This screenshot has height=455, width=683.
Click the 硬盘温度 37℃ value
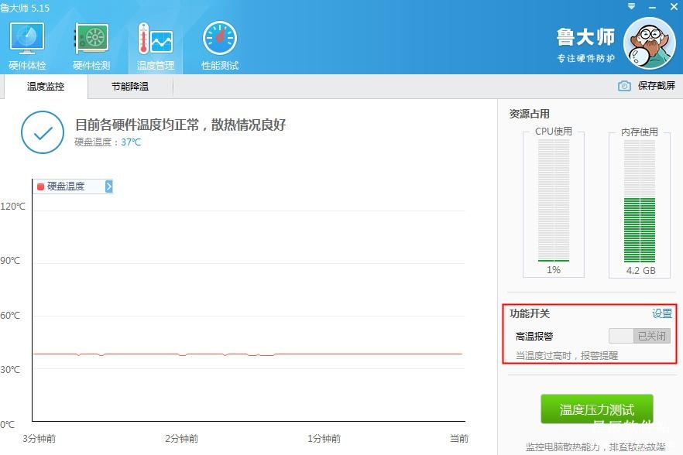click(x=131, y=142)
